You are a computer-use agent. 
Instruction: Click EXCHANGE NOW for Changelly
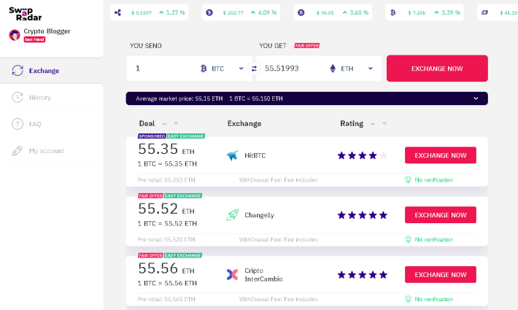pyautogui.click(x=441, y=215)
